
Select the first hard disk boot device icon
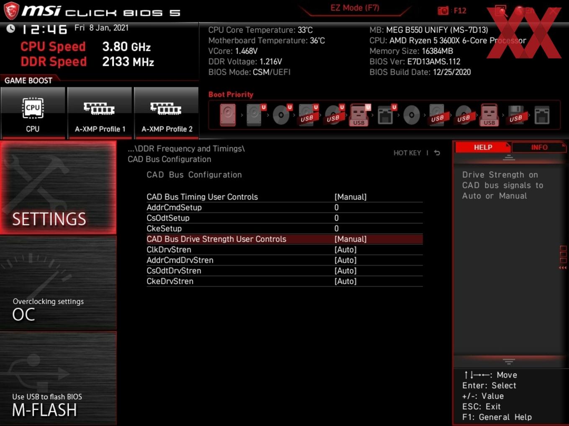228,115
